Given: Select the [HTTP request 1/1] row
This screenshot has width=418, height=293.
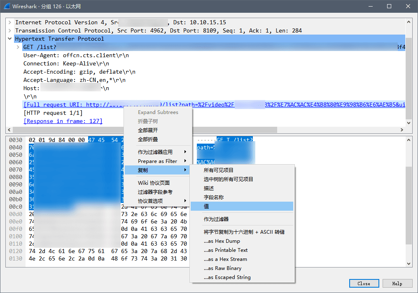Looking at the screenshot, I should tap(53, 113).
